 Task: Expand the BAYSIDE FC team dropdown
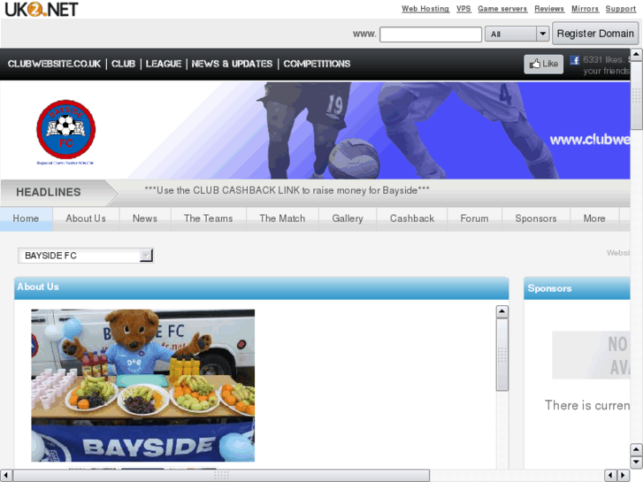tap(86, 256)
